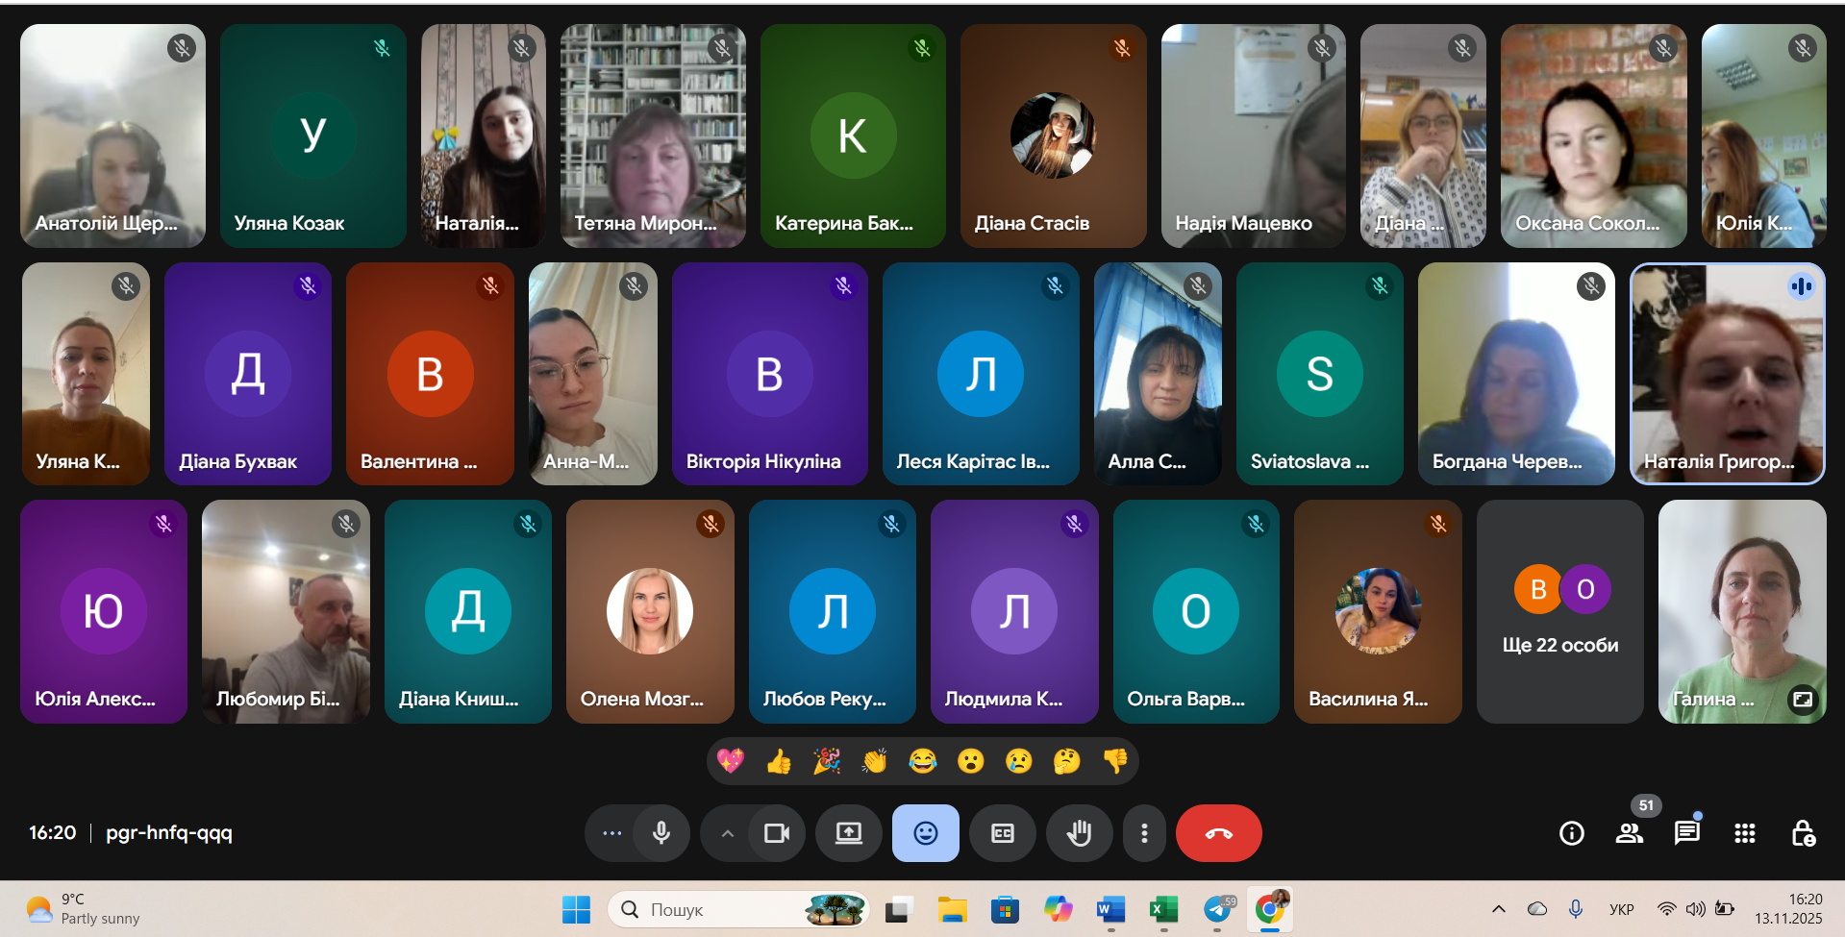Toggle the microphone on or off
The image size is (1845, 937).
(x=661, y=833)
